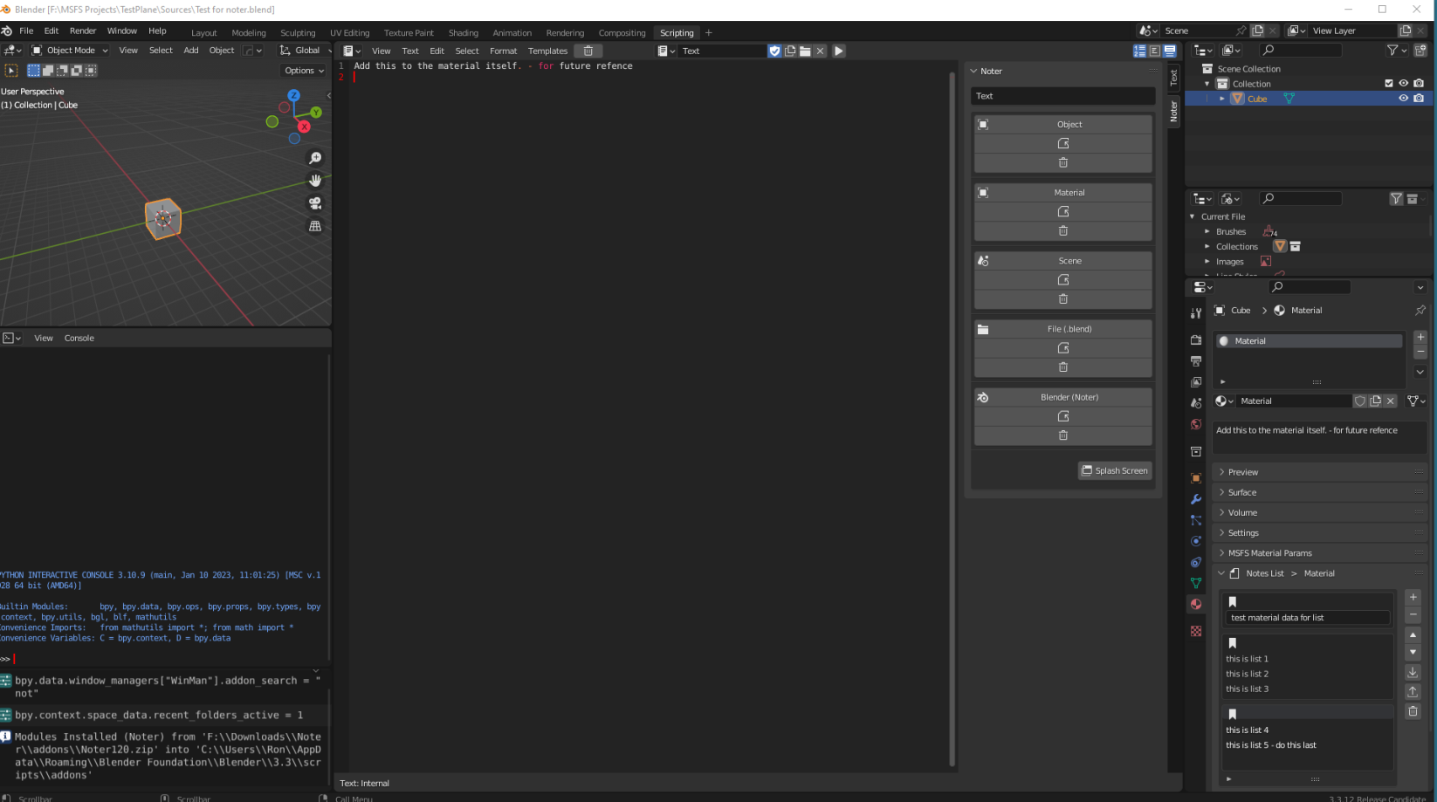Click the trash icon in text editor header
1437x802 pixels.
coord(588,51)
